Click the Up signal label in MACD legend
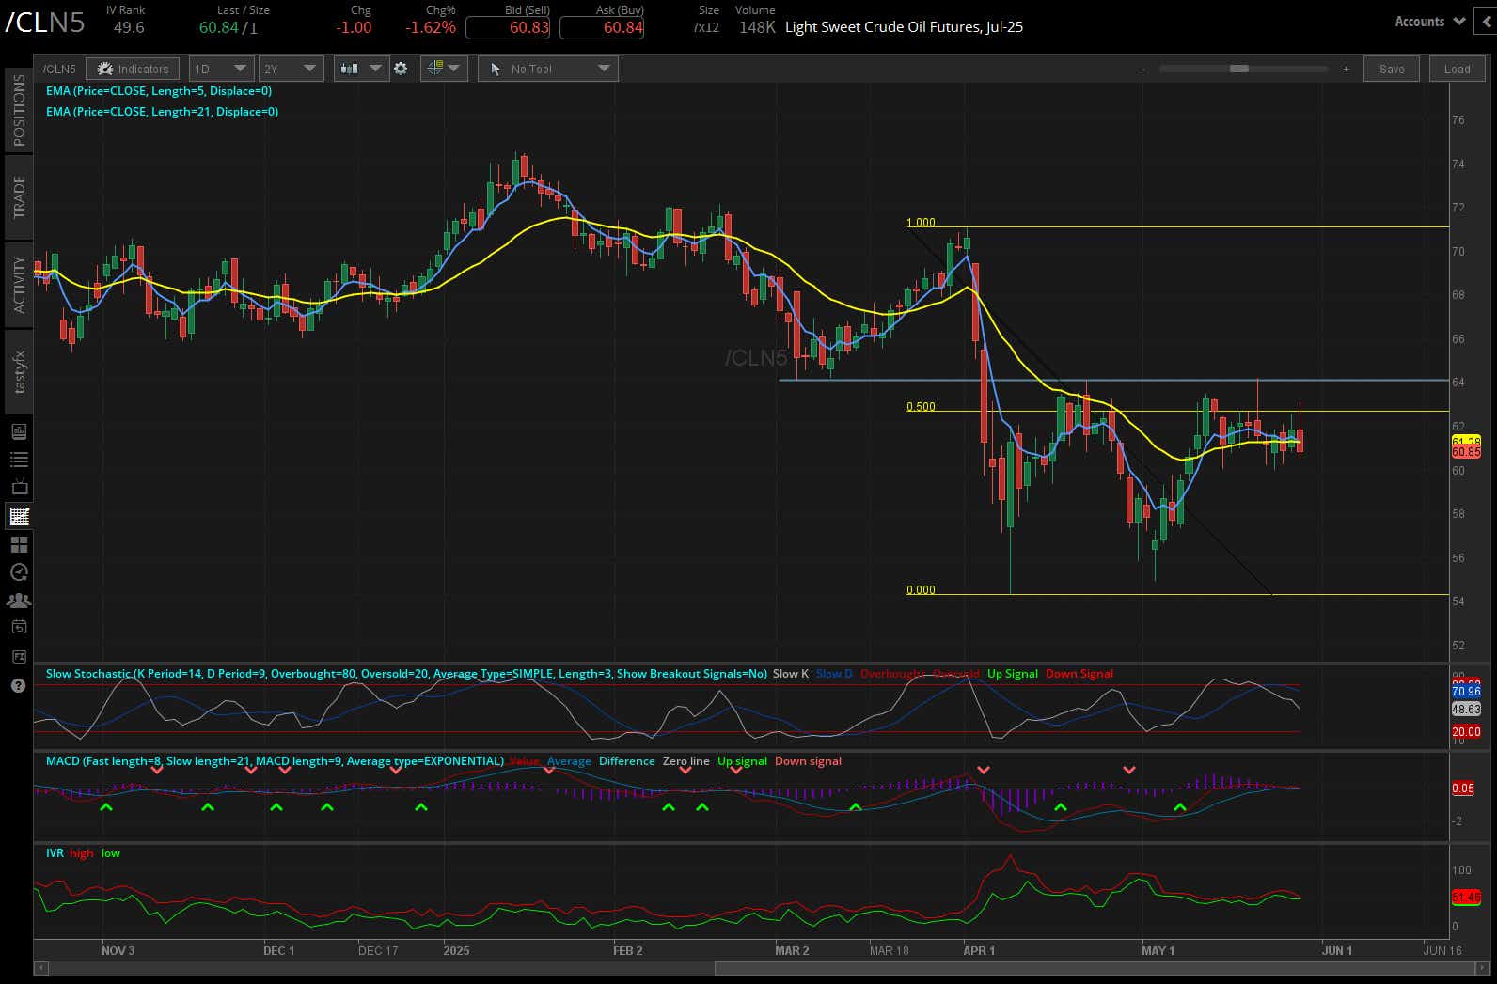 pos(742,761)
